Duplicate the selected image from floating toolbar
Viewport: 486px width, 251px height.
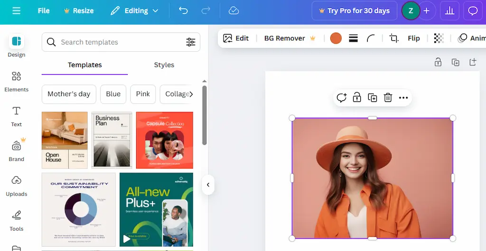coord(372,98)
